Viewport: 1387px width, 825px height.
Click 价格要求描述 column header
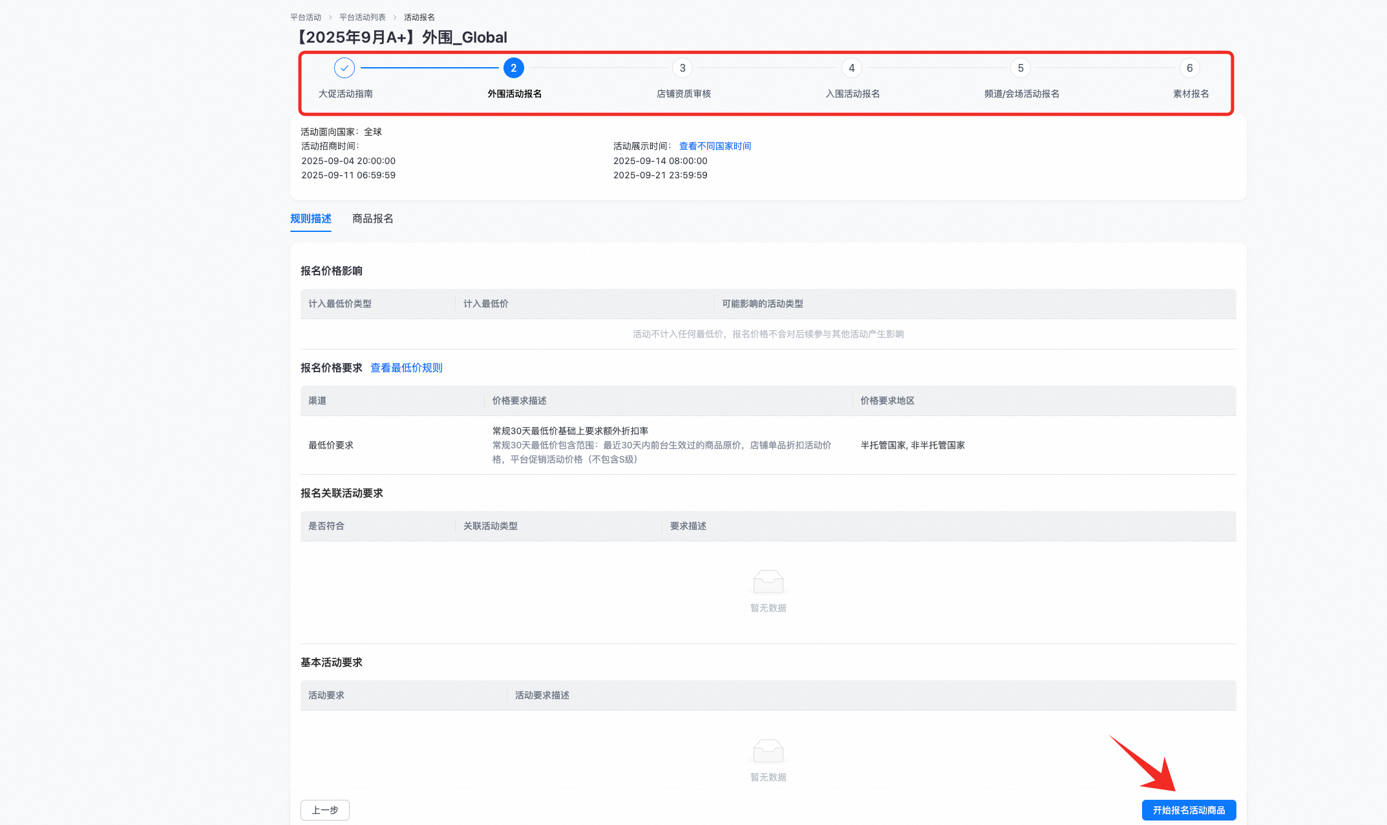(519, 401)
